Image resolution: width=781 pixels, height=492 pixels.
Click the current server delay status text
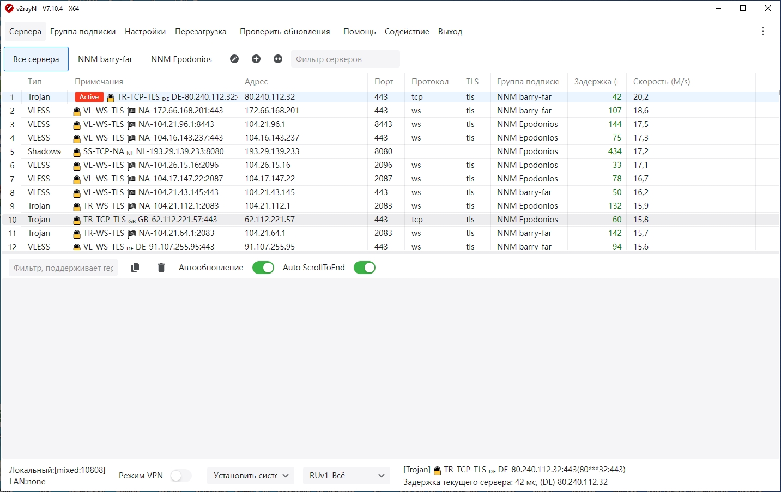pos(505,482)
